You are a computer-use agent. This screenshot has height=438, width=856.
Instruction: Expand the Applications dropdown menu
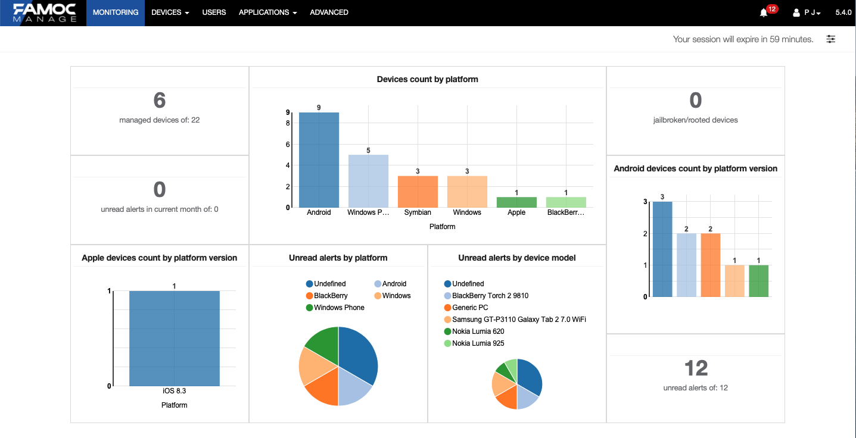pyautogui.click(x=267, y=12)
